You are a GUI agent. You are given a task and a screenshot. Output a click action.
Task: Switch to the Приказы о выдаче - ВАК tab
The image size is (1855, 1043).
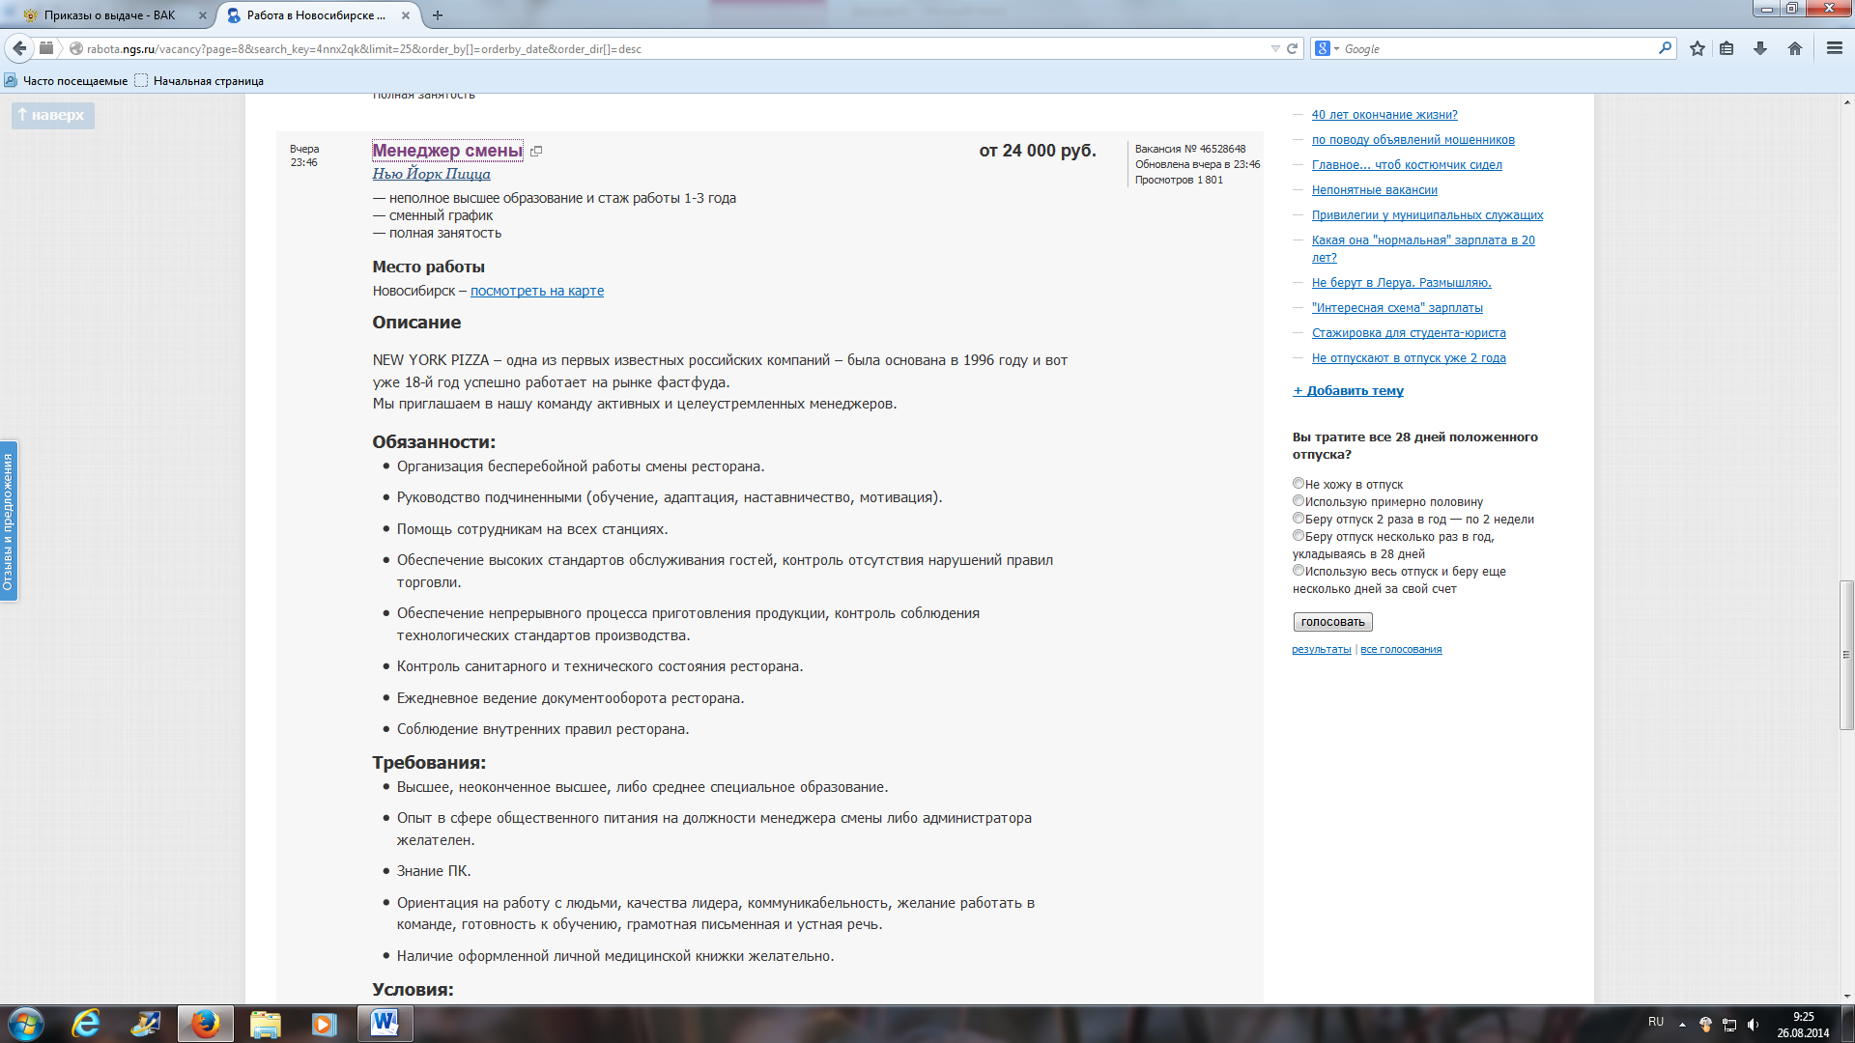pyautogui.click(x=108, y=15)
